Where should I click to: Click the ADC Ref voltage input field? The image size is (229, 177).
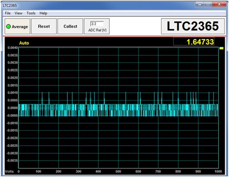(97, 24)
